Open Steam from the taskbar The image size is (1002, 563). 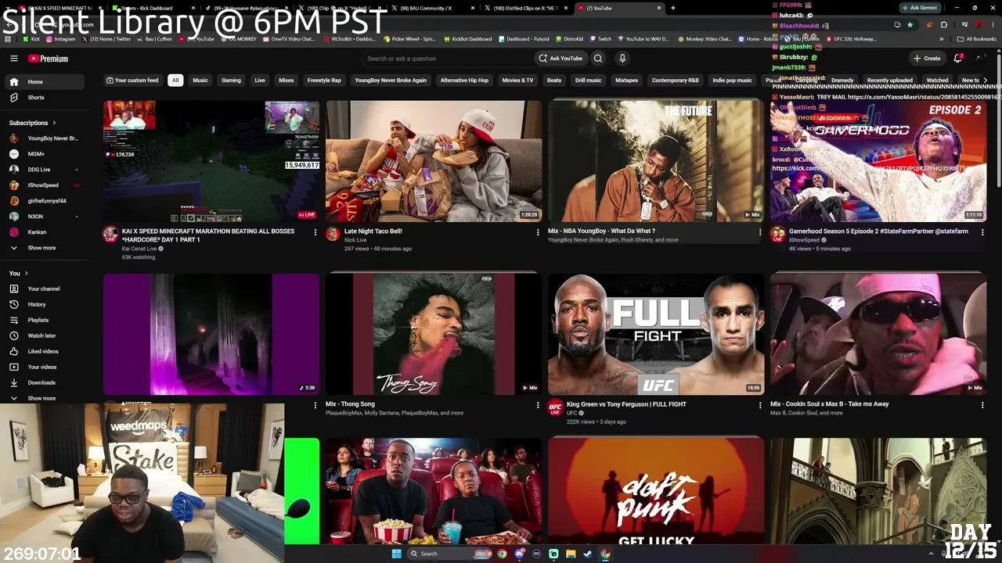pyautogui.click(x=588, y=554)
